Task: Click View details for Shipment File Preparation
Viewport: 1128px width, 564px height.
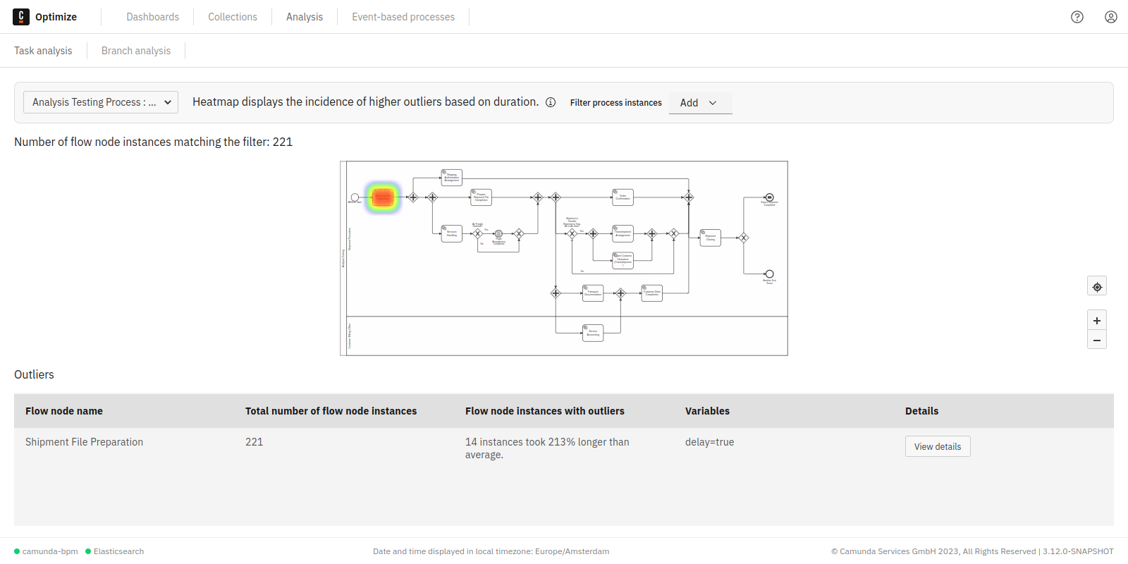Action: point(937,446)
